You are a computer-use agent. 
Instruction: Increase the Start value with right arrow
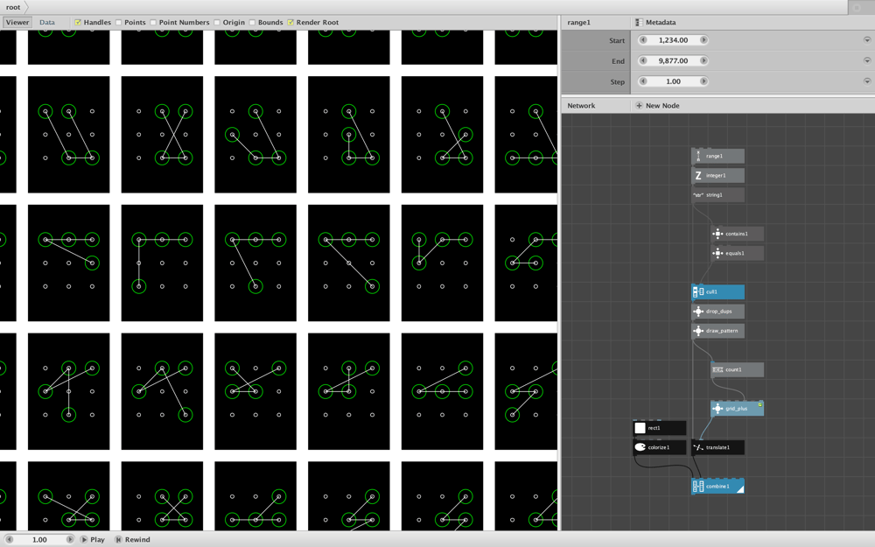pos(703,40)
